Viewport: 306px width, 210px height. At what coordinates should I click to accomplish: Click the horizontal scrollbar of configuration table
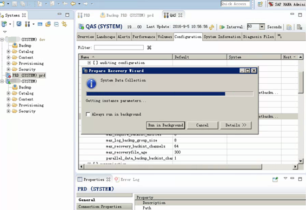173,167
